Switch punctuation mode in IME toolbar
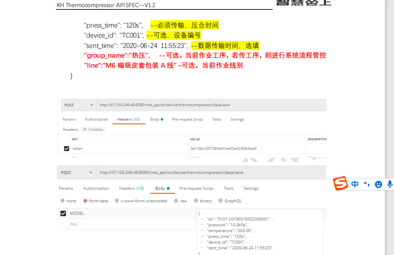This screenshot has width=394, height=255. (x=367, y=184)
